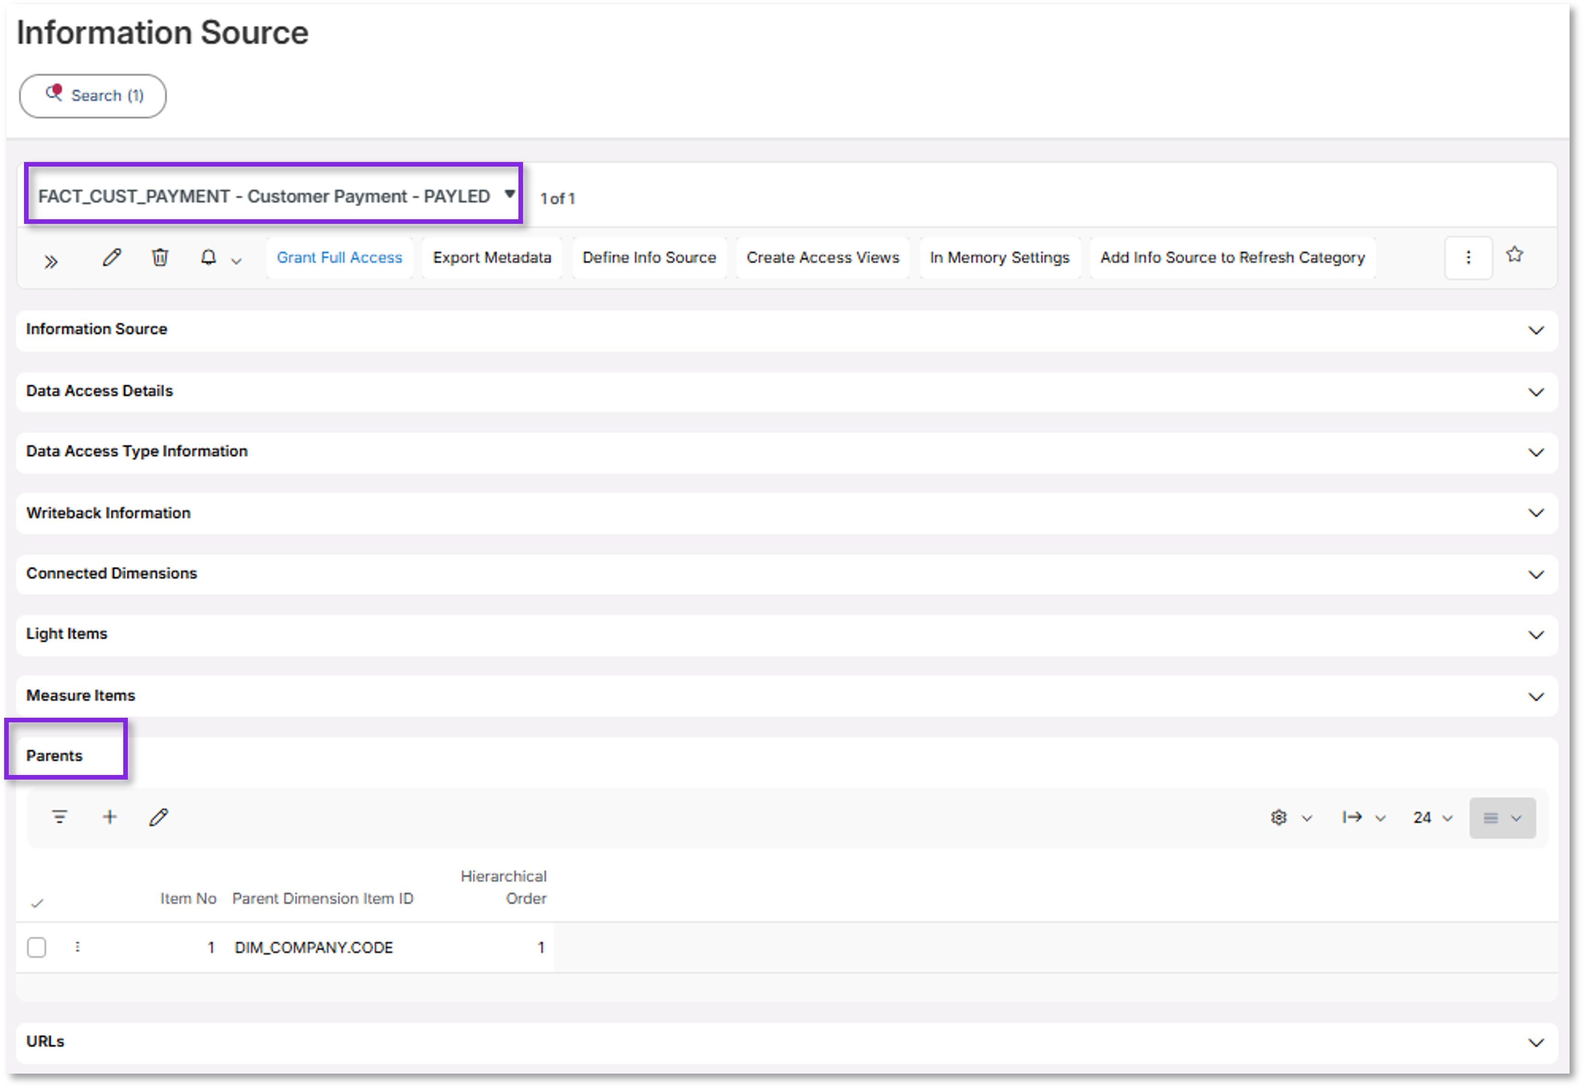Select In Memory Settings command
1583x1087 pixels.
click(x=1000, y=258)
